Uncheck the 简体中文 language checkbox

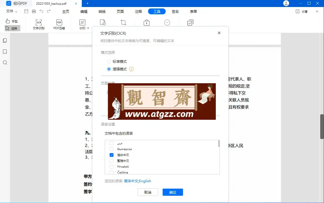[x=112, y=155]
